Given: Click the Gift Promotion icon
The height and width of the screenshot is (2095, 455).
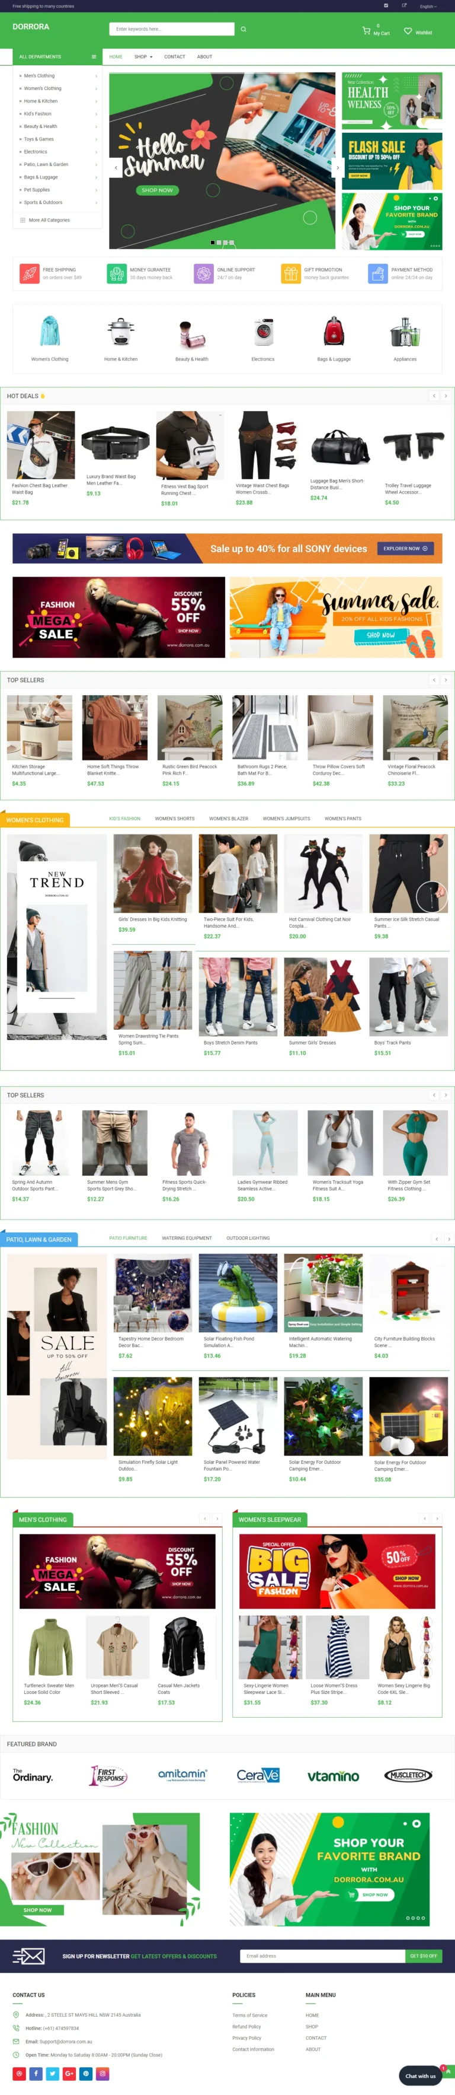Looking at the screenshot, I should (290, 273).
